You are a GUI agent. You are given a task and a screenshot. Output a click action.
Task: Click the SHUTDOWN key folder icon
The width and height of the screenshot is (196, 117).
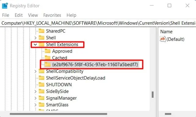[42, 85]
